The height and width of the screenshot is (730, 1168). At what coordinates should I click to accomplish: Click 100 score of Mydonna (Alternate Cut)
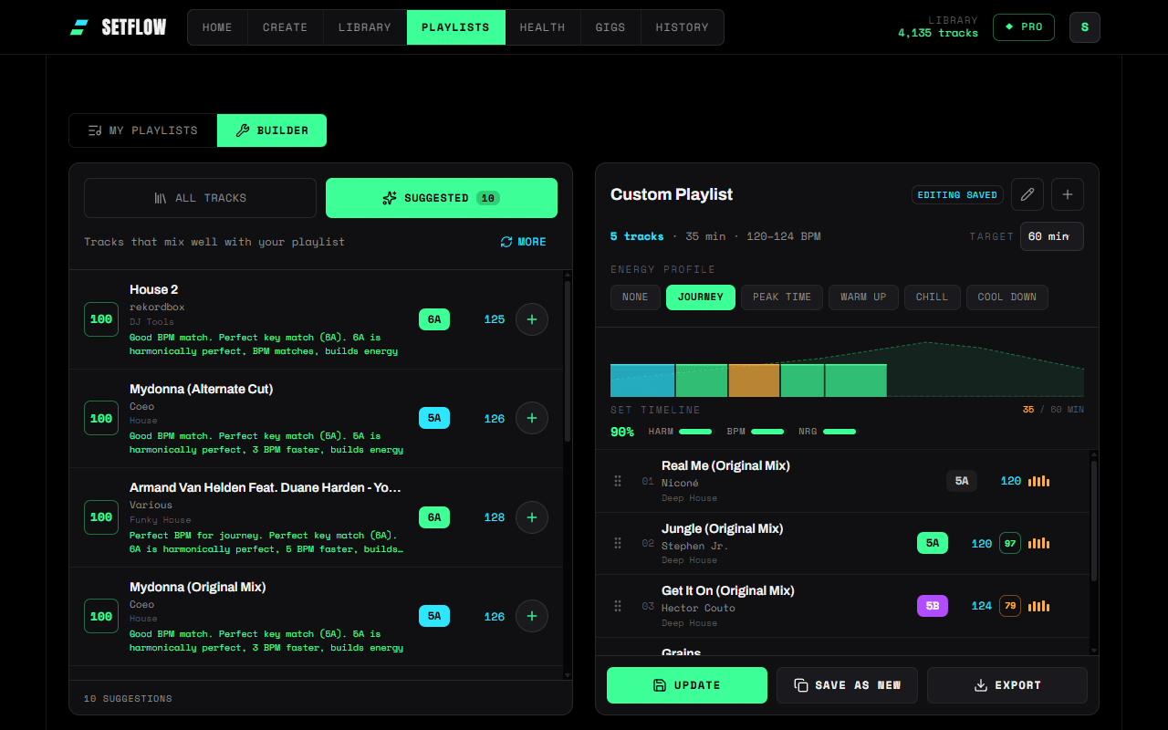pos(101,418)
